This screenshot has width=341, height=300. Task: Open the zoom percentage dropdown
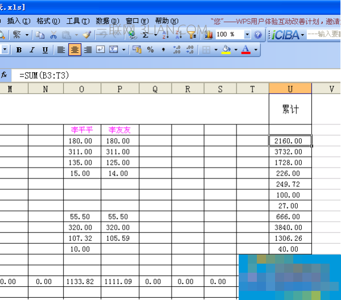[247, 34]
